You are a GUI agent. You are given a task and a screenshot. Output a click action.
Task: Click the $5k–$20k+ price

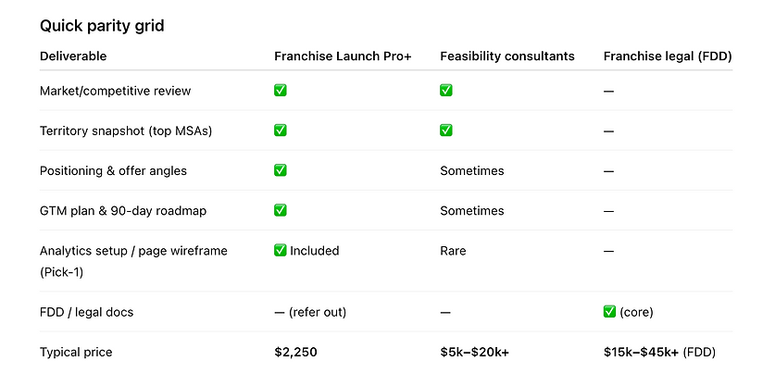(474, 353)
